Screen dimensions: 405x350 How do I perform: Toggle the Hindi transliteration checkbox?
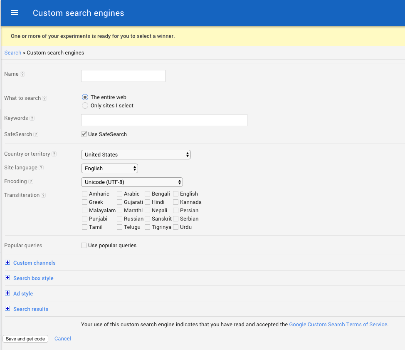coord(147,202)
